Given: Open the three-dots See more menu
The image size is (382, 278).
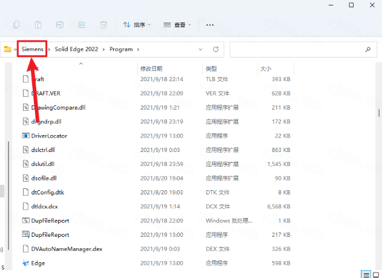Looking at the screenshot, I should [x=210, y=25].
